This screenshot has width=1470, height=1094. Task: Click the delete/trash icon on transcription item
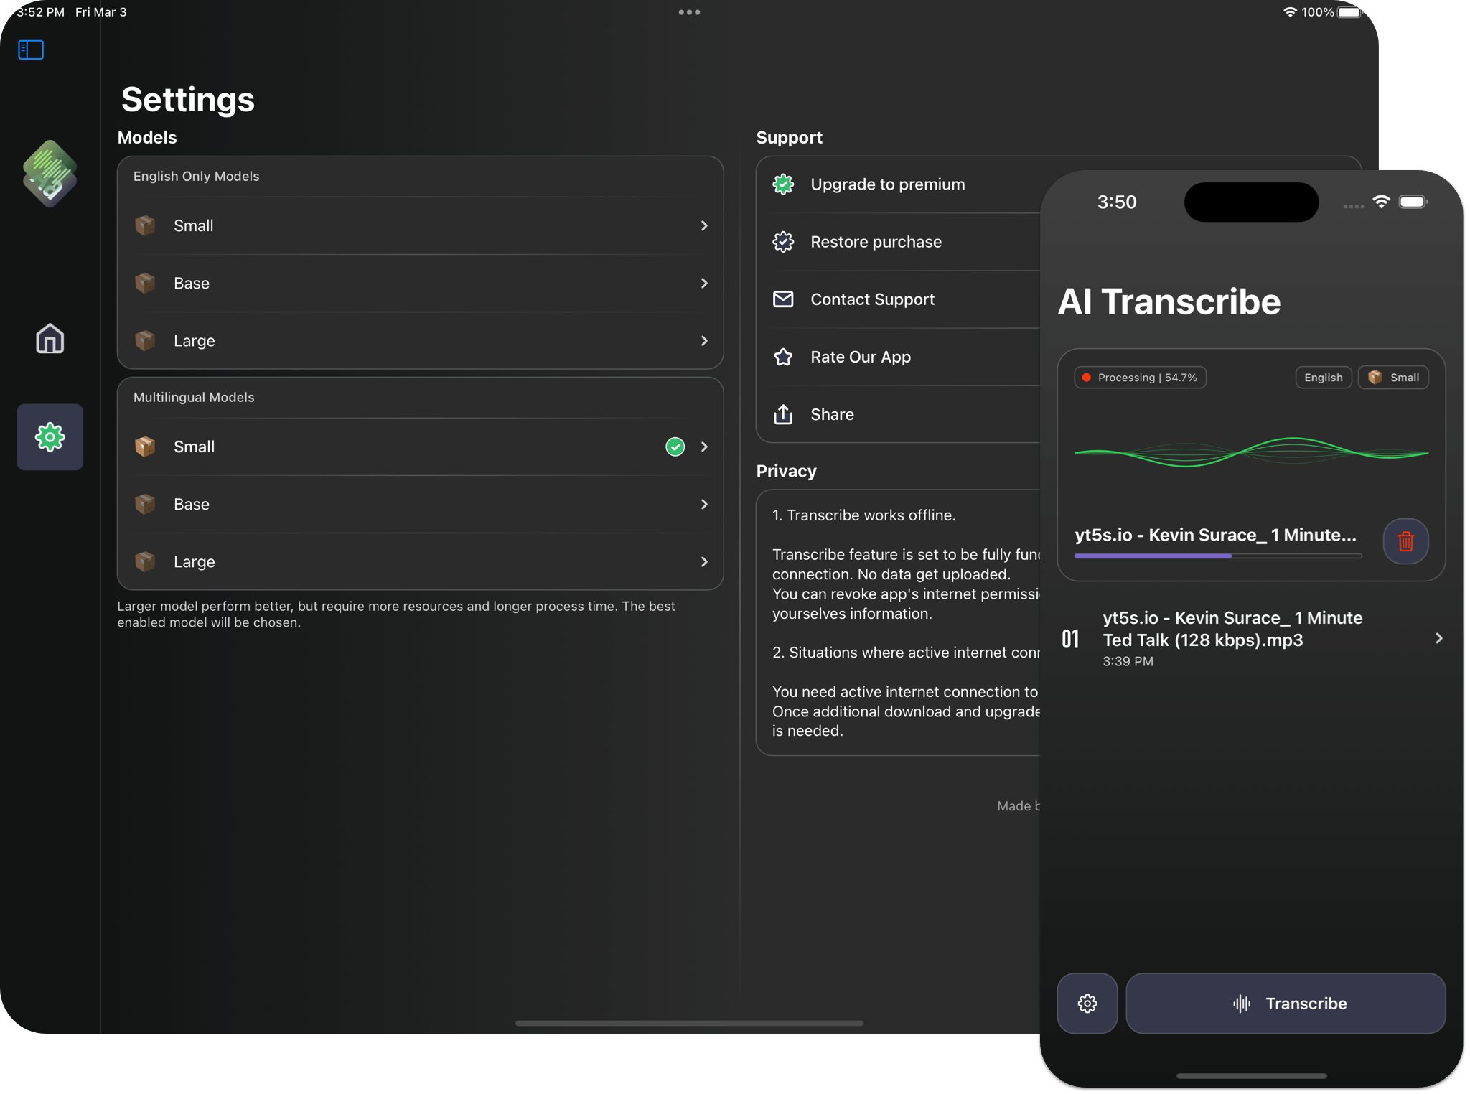coord(1405,541)
